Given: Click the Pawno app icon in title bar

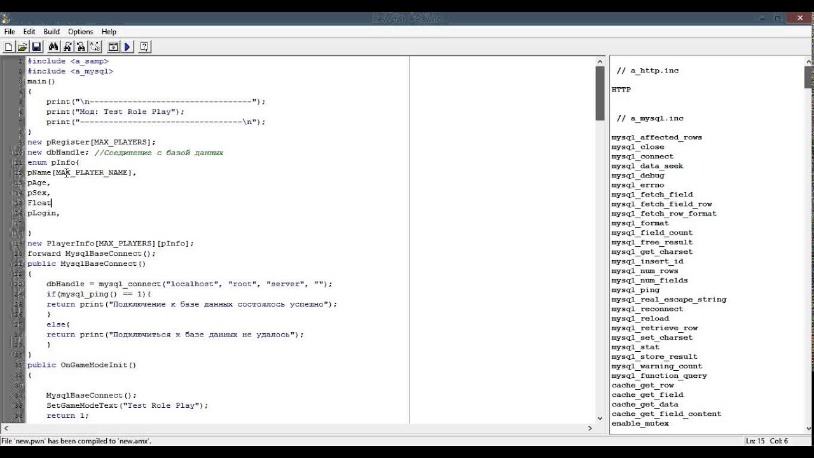Looking at the screenshot, I should click(x=6, y=18).
